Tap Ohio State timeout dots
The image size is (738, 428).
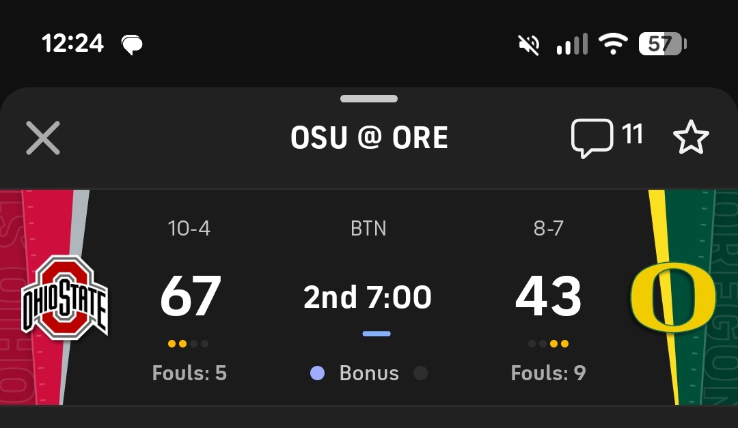point(188,344)
